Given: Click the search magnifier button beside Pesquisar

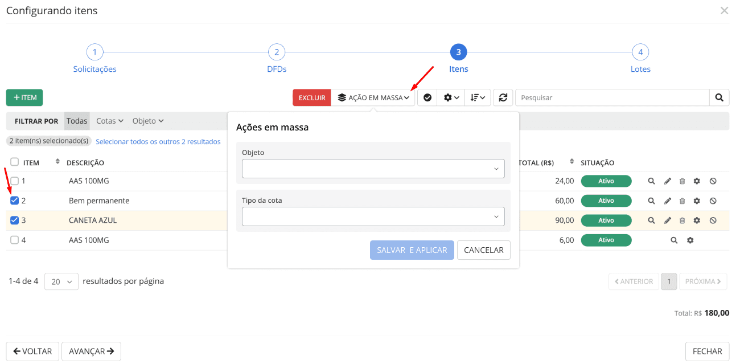Looking at the screenshot, I should pos(719,97).
